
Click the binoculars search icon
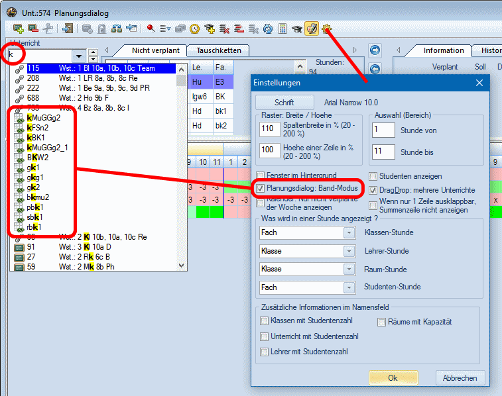[x=116, y=28]
